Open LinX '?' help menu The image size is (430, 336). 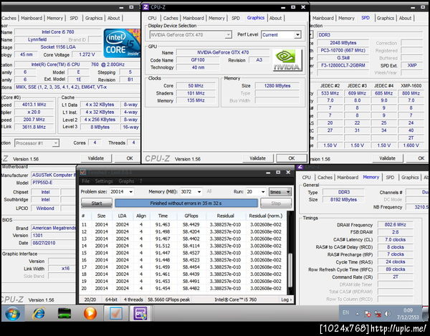click(140, 181)
